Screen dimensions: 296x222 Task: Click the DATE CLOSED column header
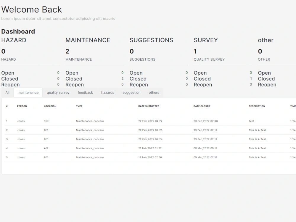[202, 106]
